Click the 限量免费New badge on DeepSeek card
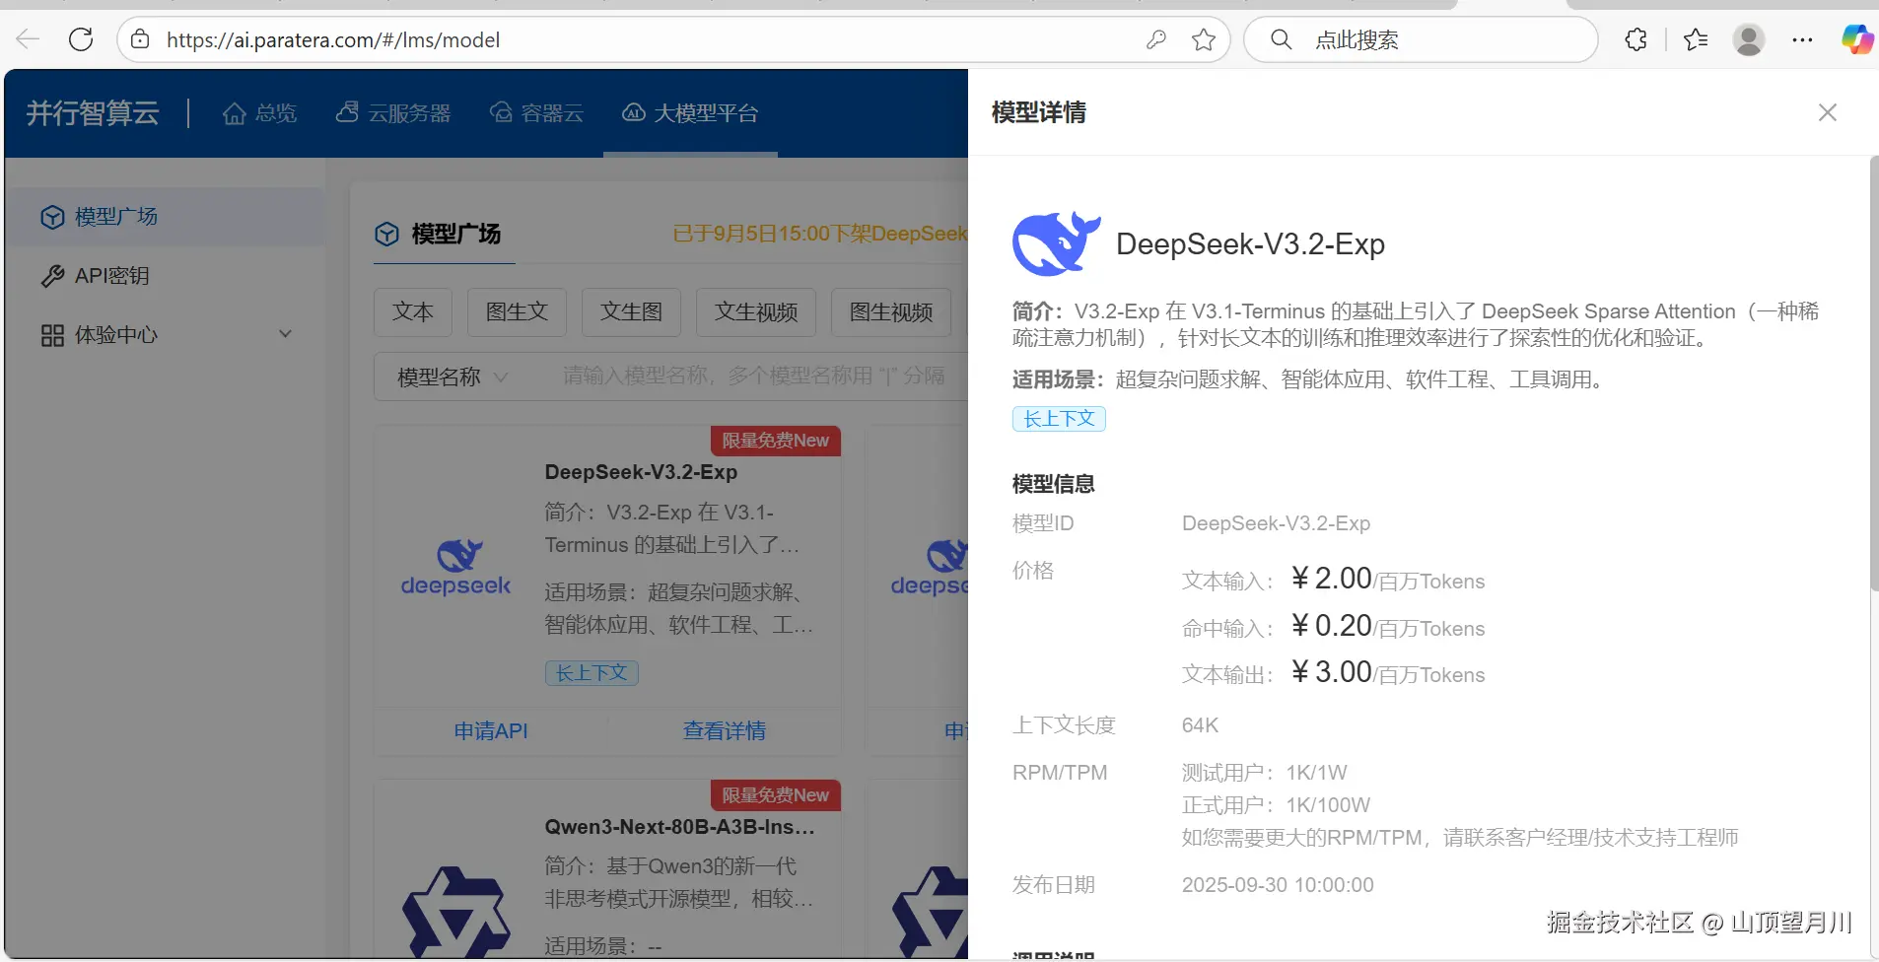The image size is (1879, 962). [x=776, y=441]
